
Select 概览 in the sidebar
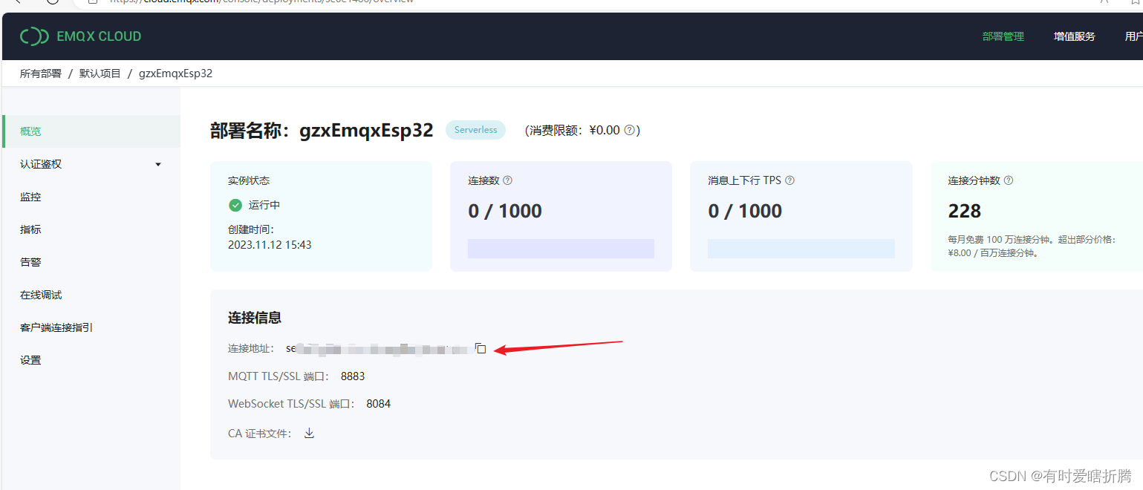coord(91,131)
